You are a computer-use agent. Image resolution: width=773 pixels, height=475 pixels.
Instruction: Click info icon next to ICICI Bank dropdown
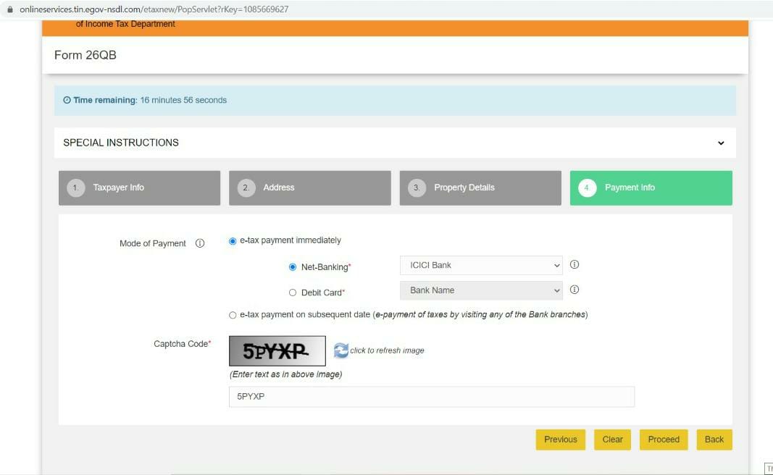coord(574,265)
